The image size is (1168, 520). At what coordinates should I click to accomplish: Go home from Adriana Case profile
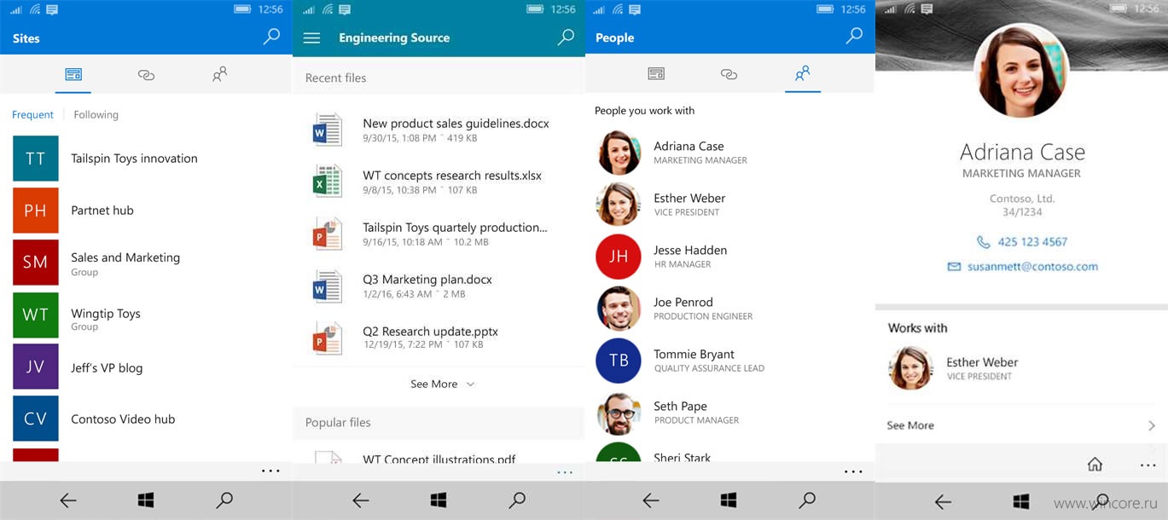pos(1095,465)
